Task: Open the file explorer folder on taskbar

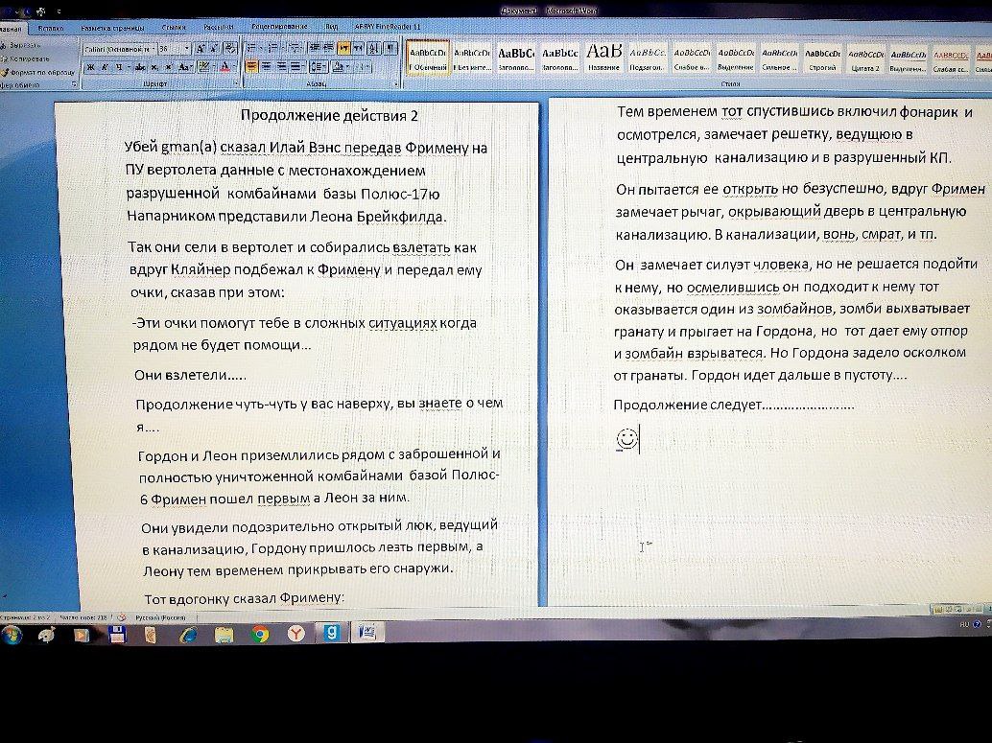Action: click(x=224, y=635)
